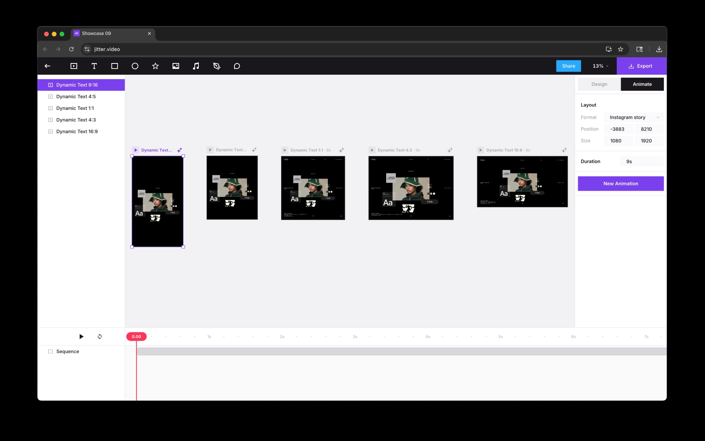
Task: Click the New Animation button
Action: pos(620,184)
